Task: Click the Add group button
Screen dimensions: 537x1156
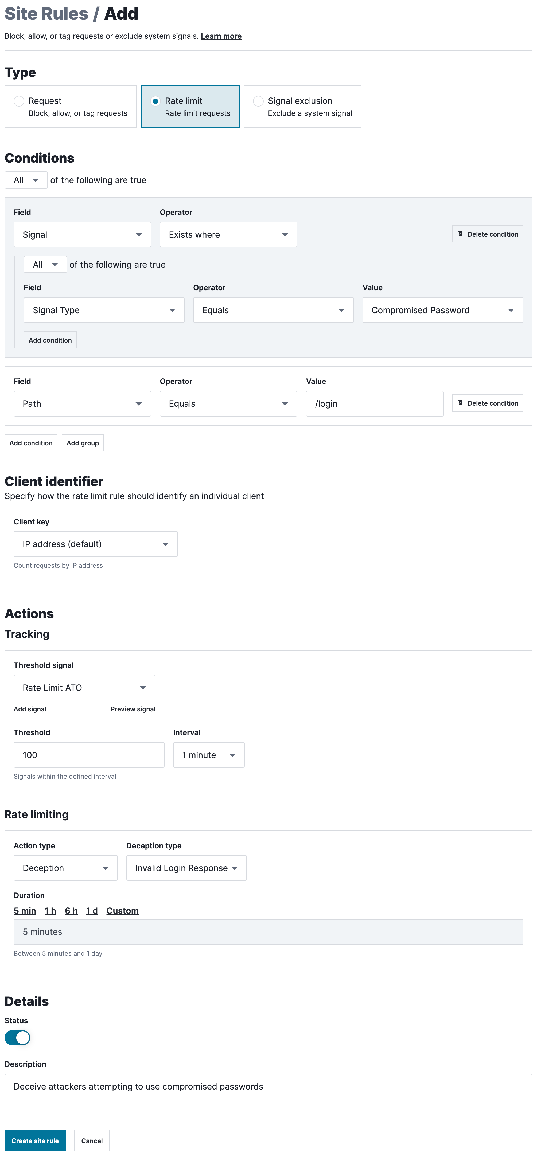Action: pyautogui.click(x=83, y=443)
